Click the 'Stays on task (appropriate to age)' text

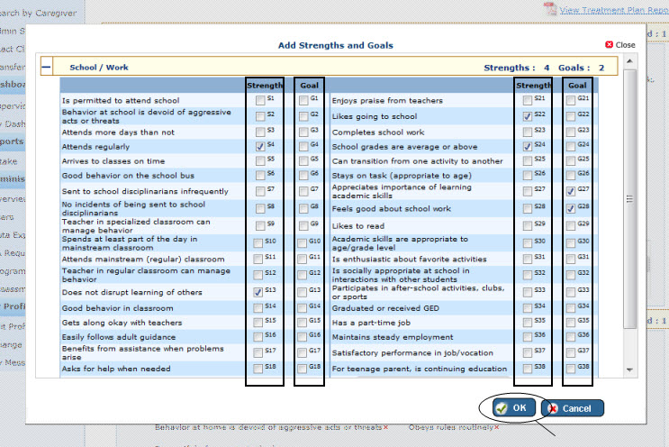(x=402, y=176)
